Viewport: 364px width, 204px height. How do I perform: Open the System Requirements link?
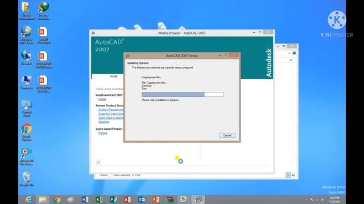111,109
